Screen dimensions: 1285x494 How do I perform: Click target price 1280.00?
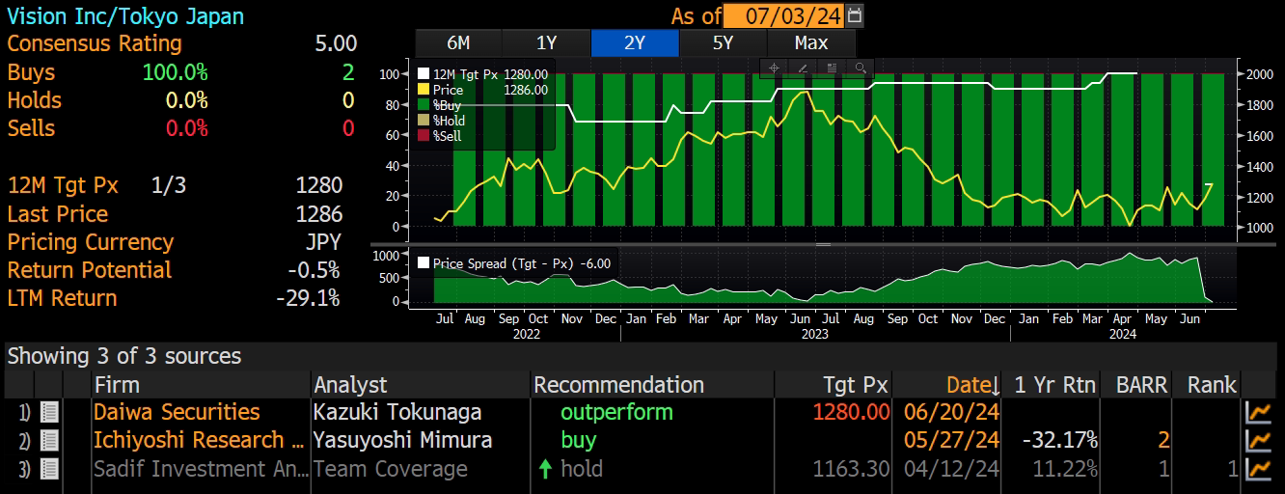tap(850, 412)
